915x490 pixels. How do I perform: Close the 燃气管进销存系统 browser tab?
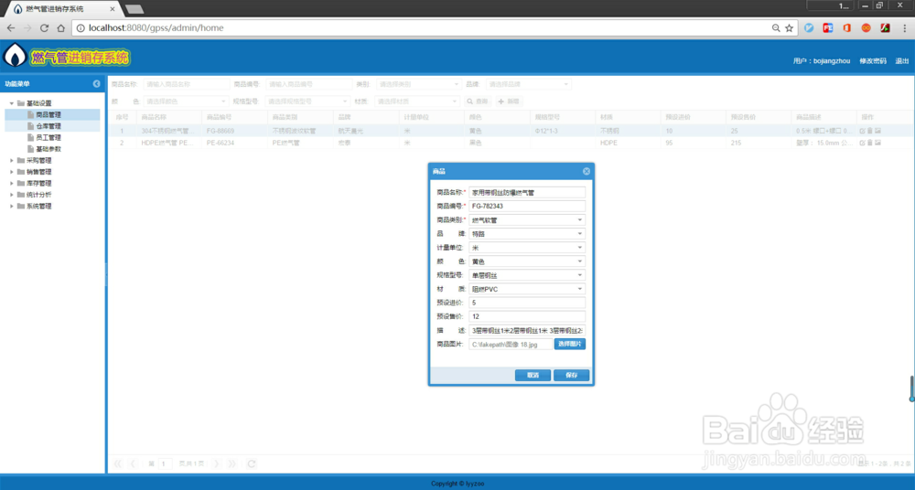[x=112, y=9]
